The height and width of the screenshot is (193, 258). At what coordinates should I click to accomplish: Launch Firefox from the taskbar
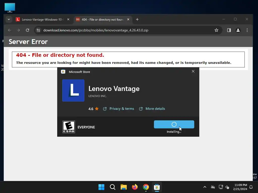pos(135,187)
